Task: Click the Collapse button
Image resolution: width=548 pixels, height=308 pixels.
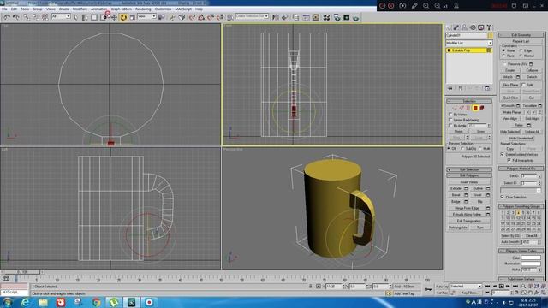Action: (532, 70)
